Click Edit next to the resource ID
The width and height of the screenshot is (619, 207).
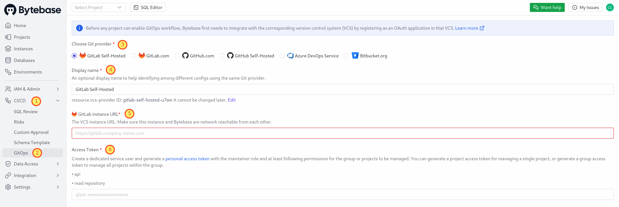(x=232, y=100)
